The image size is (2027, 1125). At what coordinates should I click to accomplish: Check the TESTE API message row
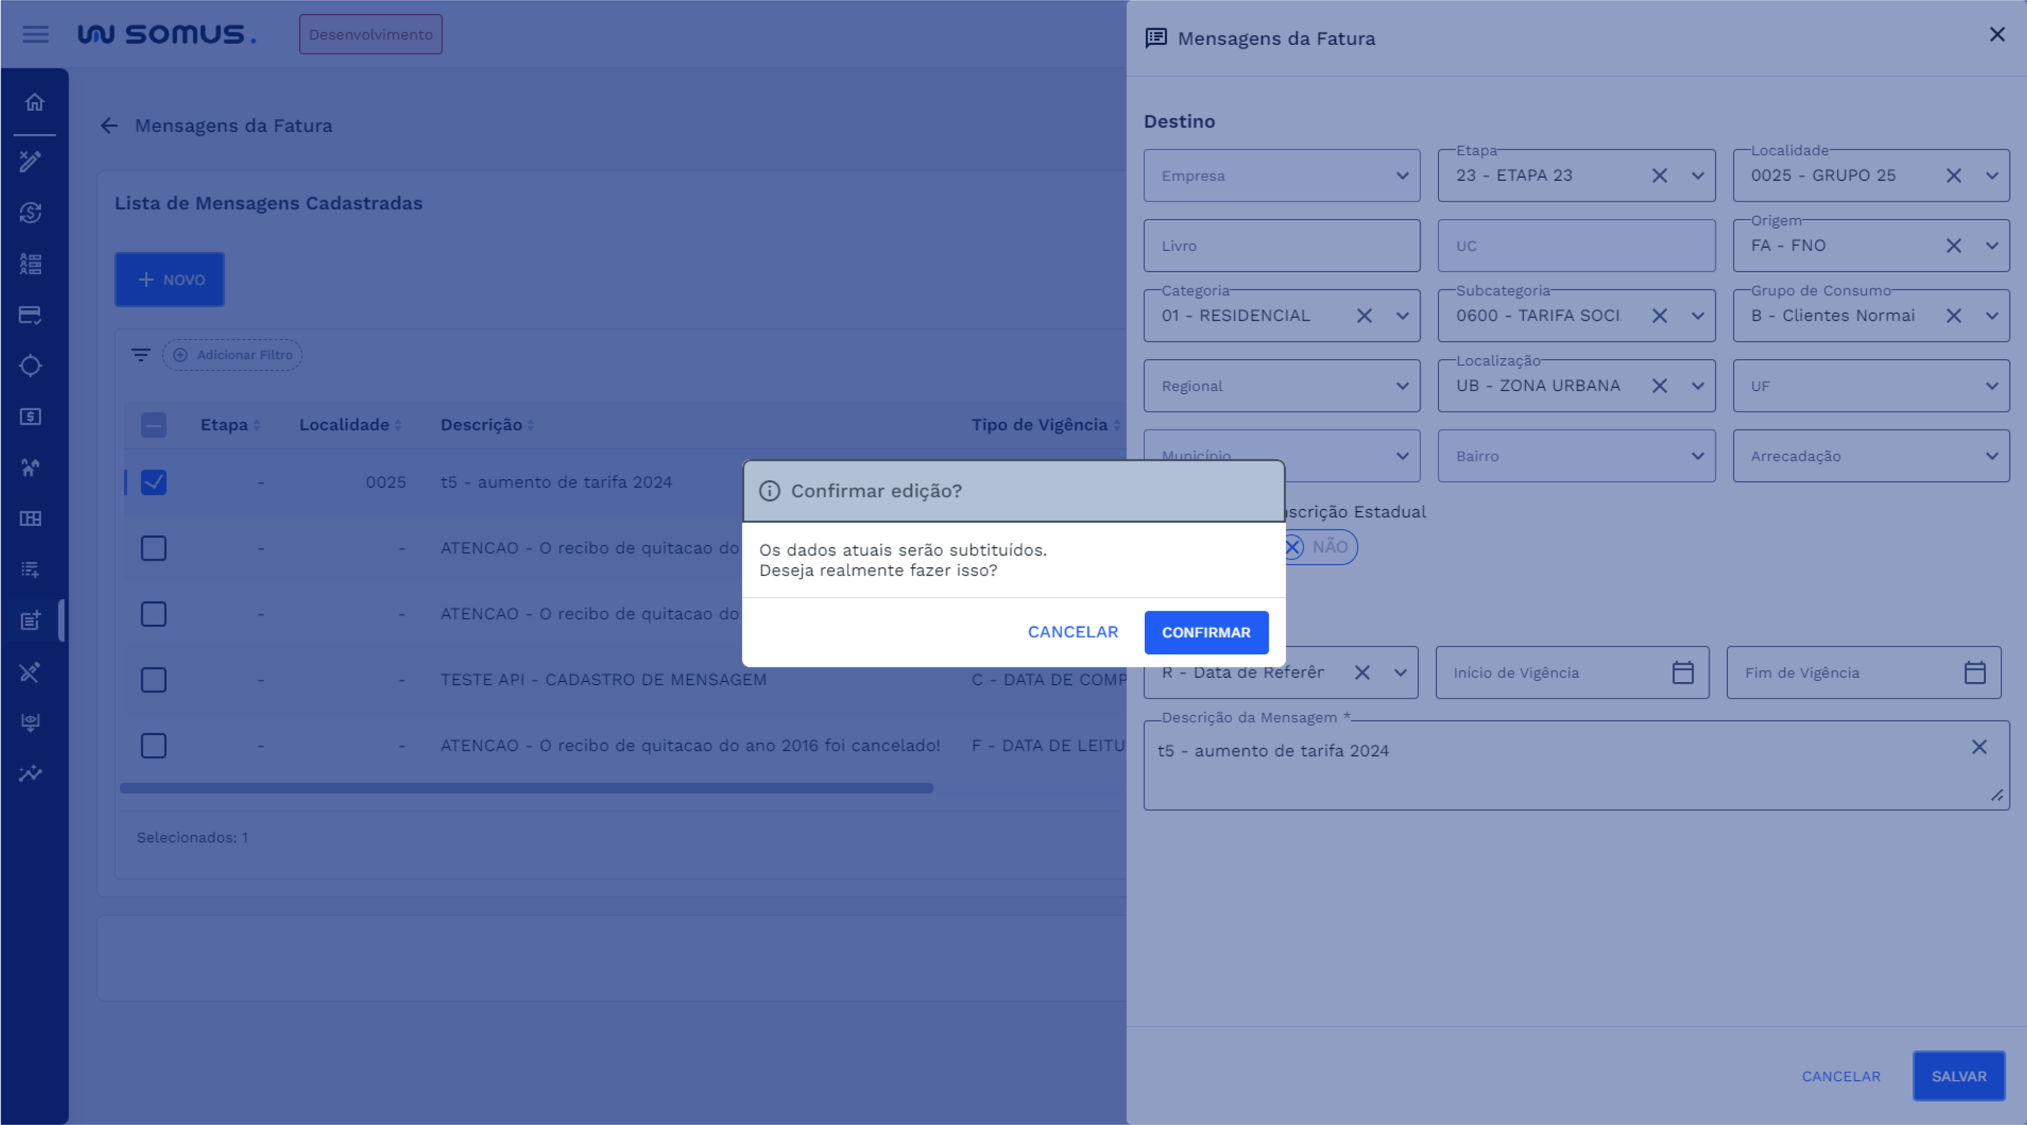coord(154,680)
